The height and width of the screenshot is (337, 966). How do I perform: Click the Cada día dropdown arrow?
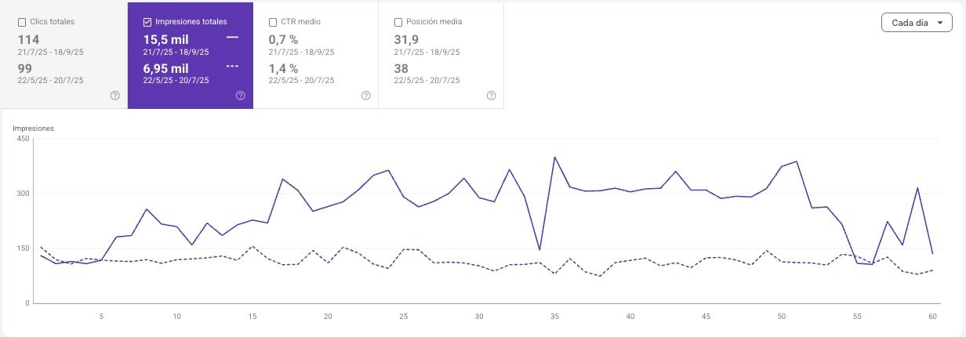click(939, 24)
